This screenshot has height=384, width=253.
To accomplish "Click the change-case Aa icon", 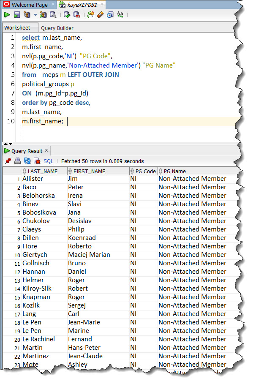I will 120,15.
